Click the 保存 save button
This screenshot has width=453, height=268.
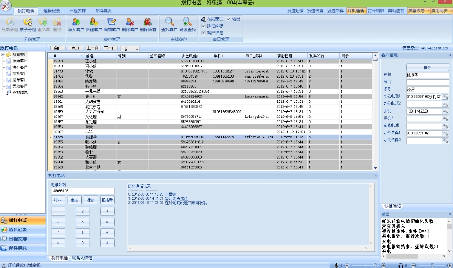click(427, 67)
